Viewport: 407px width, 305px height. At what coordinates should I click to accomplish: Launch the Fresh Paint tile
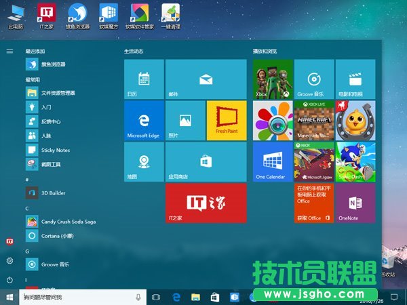point(227,121)
